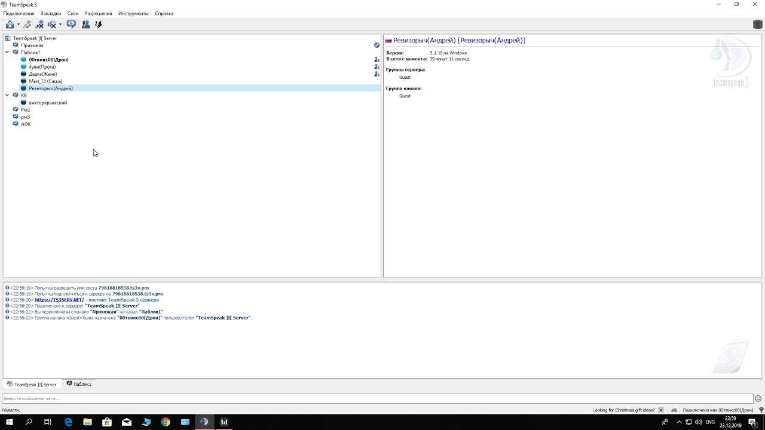Click the grayed-out pencil toolbar icon
The image size is (765, 430).
[27, 24]
